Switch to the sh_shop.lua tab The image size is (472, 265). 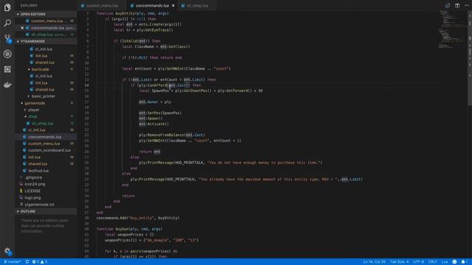point(197,5)
